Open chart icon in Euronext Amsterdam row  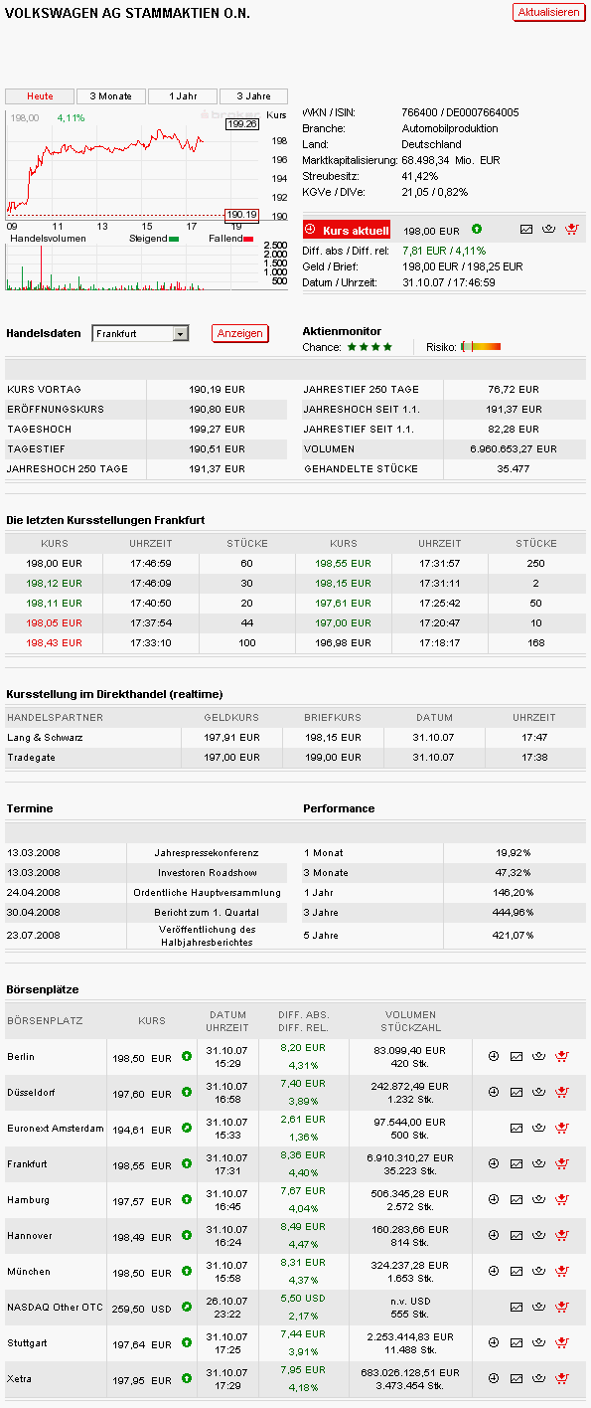[517, 1129]
